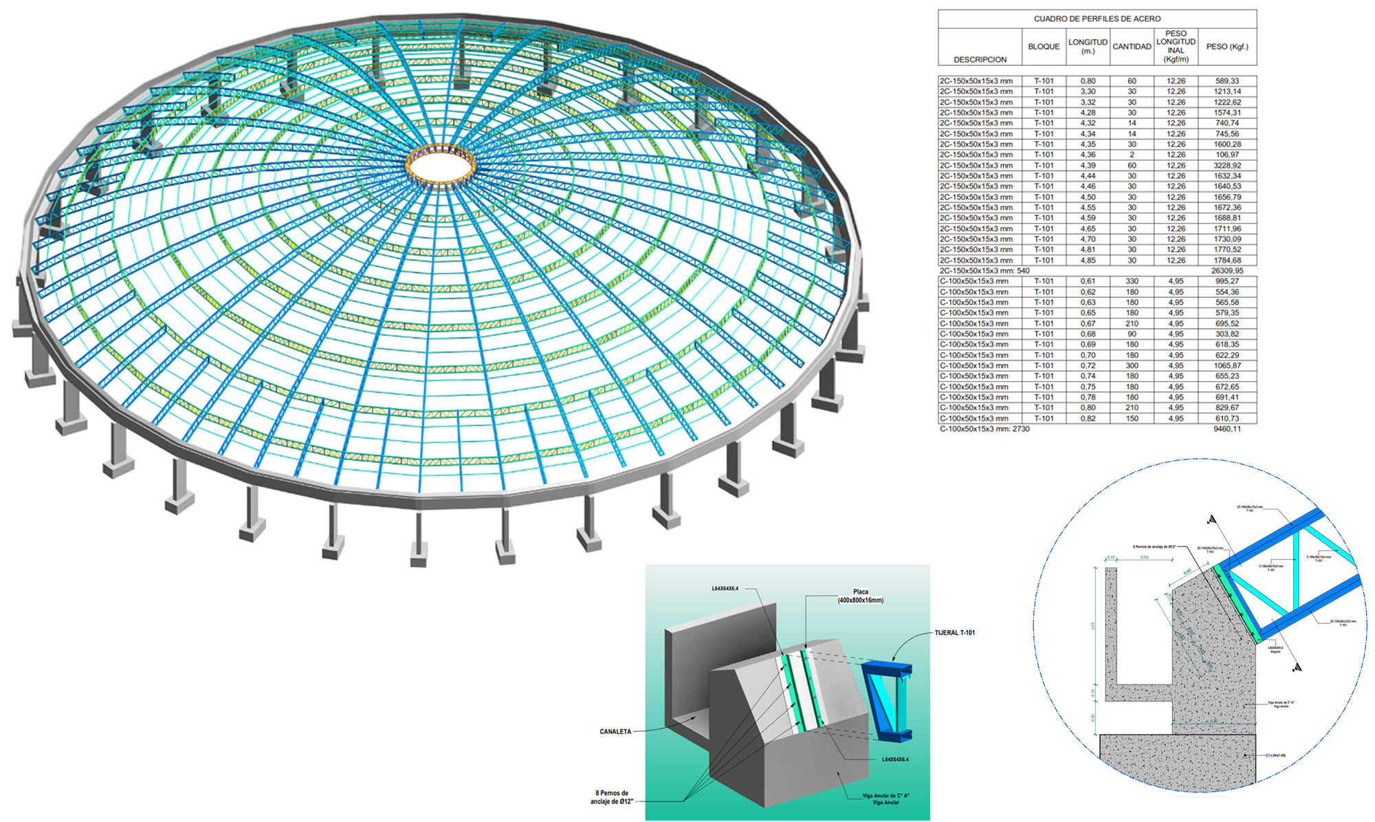
Task: Select the weight value 695,52
Action: (1227, 324)
